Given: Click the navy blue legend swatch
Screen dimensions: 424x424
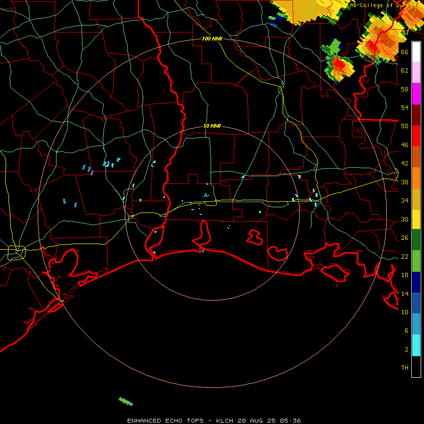Looking at the screenshot, I should click(x=416, y=282).
